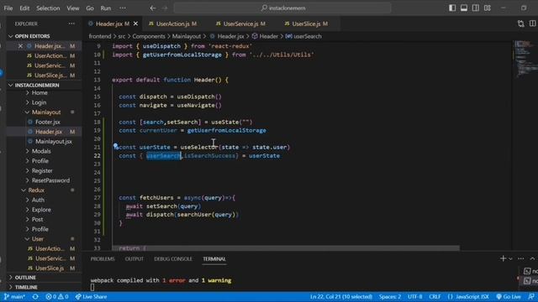The image size is (538, 302).
Task: Open the Edit menu
Action: click(x=24, y=8)
